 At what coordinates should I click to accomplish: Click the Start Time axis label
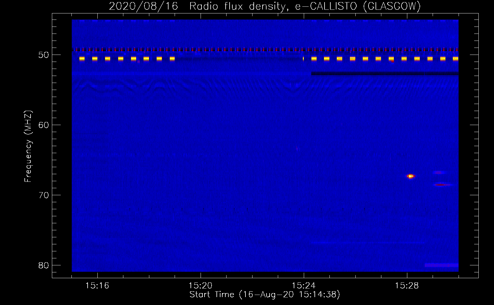point(265,295)
